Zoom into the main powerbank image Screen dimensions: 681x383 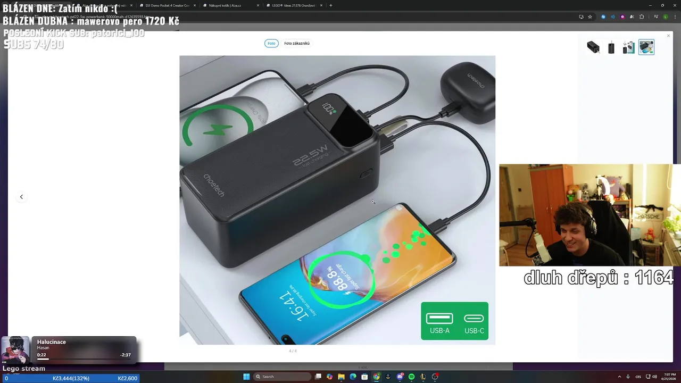point(337,200)
